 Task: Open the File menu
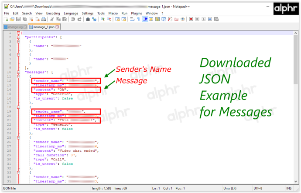coord(7,13)
